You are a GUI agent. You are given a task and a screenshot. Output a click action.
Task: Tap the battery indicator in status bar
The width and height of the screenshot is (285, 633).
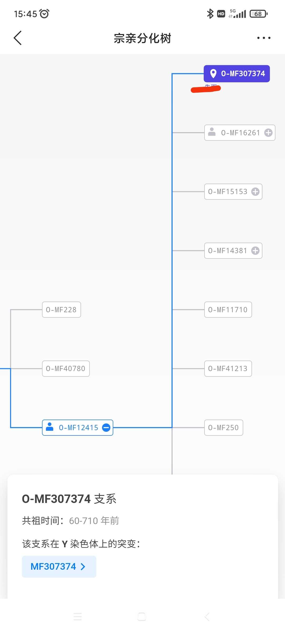tap(259, 14)
